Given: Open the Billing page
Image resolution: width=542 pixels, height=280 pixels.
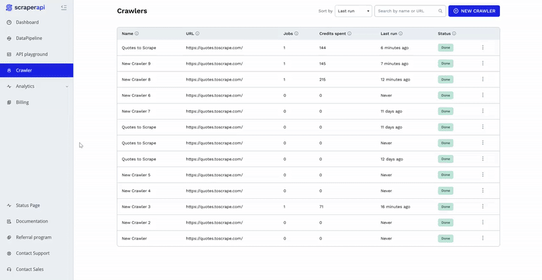Looking at the screenshot, I should click(22, 102).
